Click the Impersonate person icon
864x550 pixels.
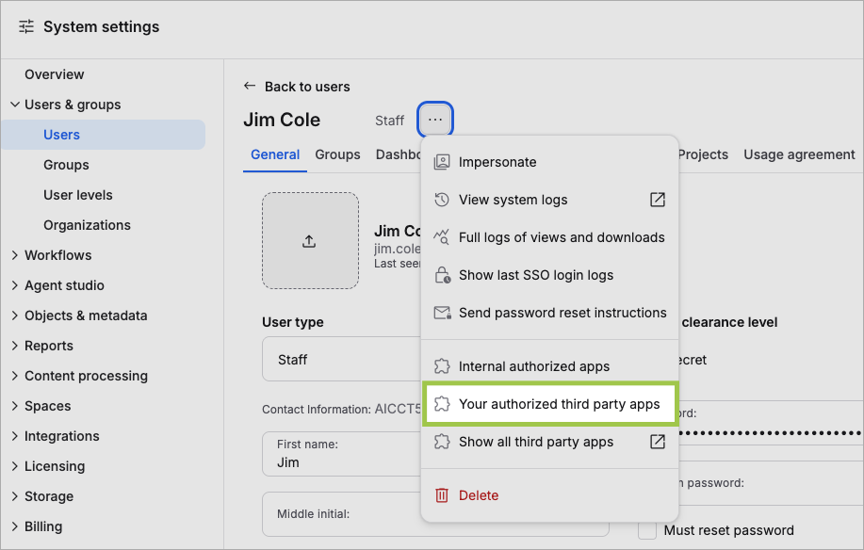(x=442, y=162)
